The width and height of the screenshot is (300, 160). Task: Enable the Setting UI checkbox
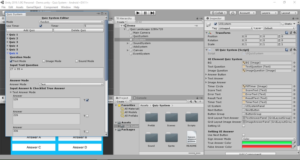tap(243, 126)
